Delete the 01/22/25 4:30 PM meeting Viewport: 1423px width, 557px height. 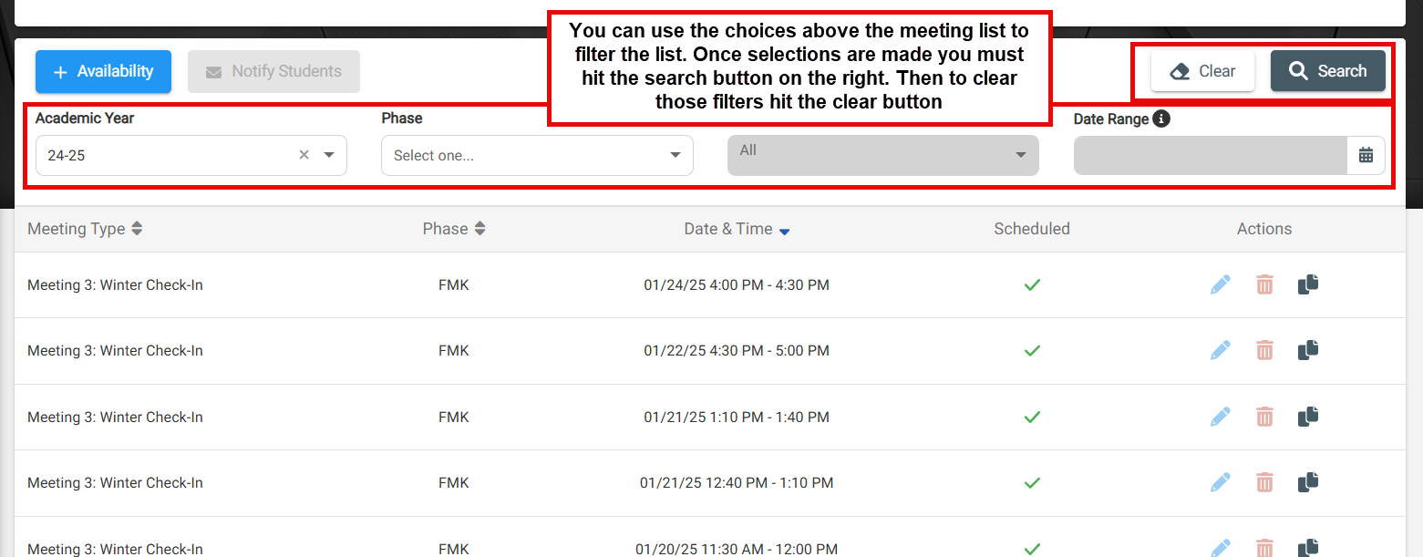pos(1264,350)
